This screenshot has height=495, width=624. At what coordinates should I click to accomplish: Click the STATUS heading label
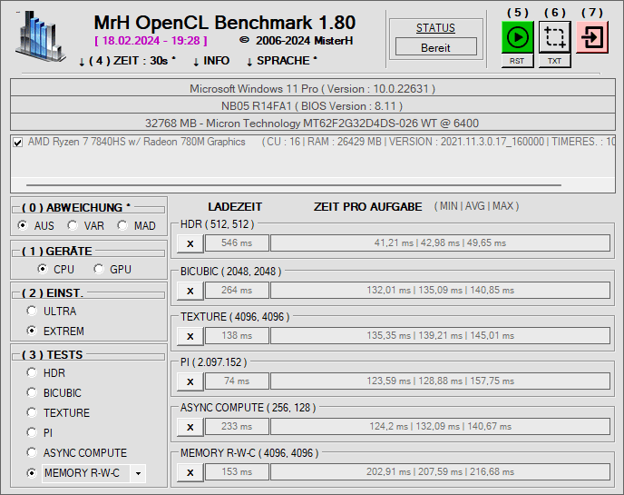point(435,28)
